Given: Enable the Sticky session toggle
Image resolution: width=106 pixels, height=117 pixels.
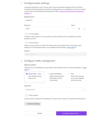Looking at the screenshot, I should 26,95.
